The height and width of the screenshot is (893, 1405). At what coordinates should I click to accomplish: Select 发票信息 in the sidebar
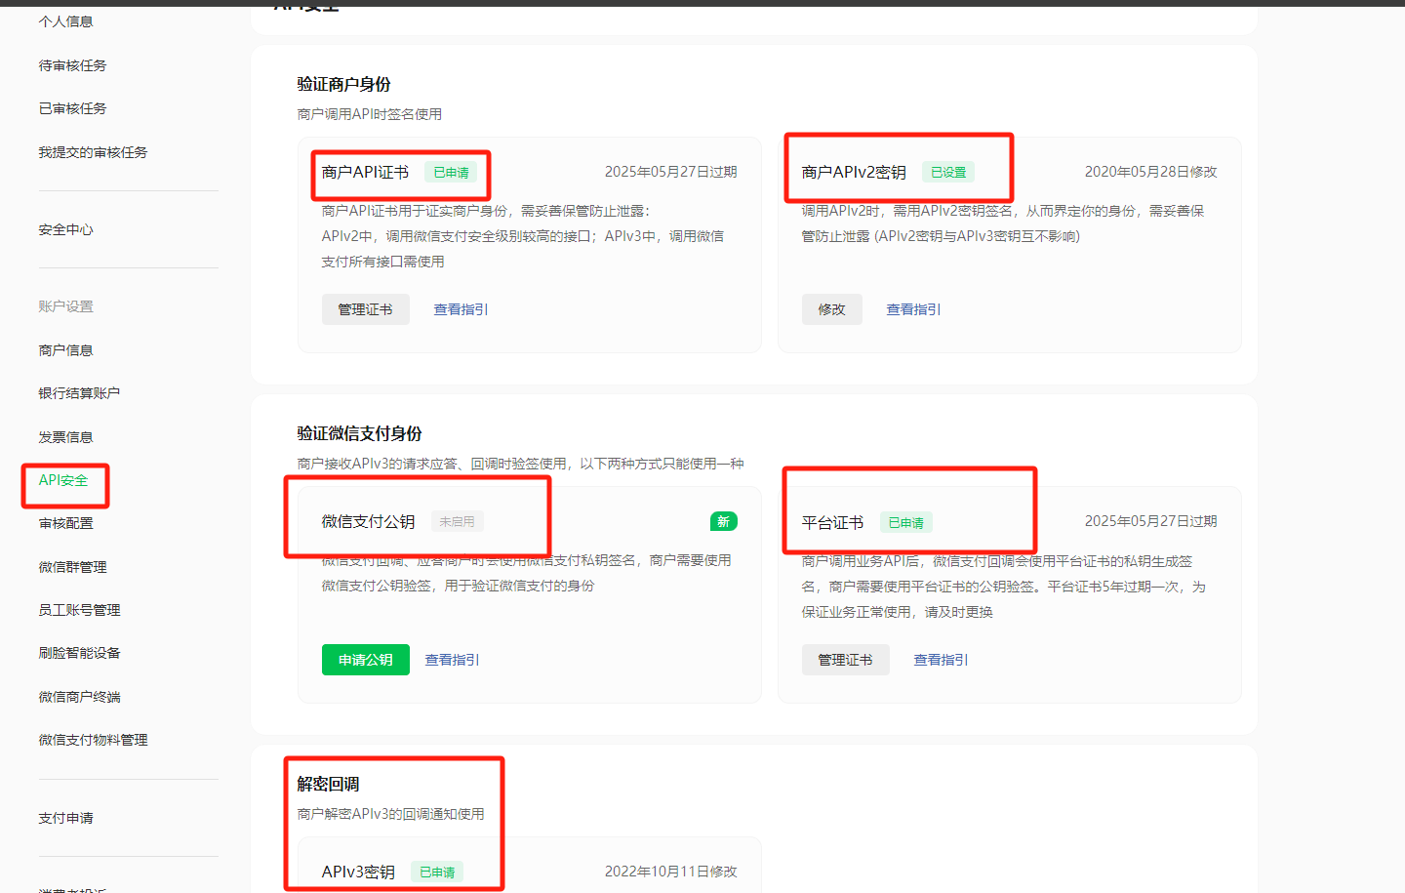pos(65,437)
